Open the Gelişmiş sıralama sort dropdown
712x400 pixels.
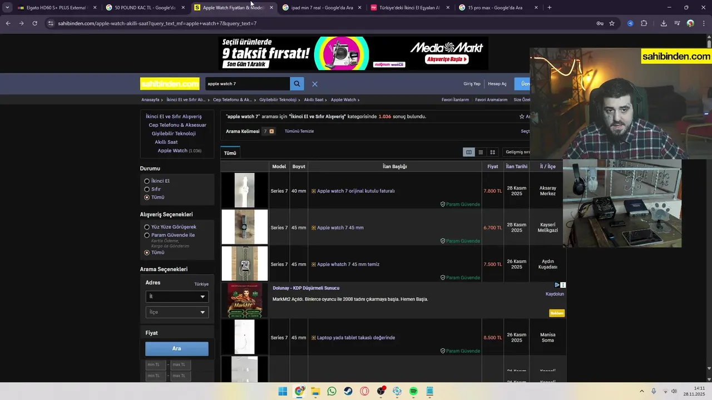(x=517, y=152)
